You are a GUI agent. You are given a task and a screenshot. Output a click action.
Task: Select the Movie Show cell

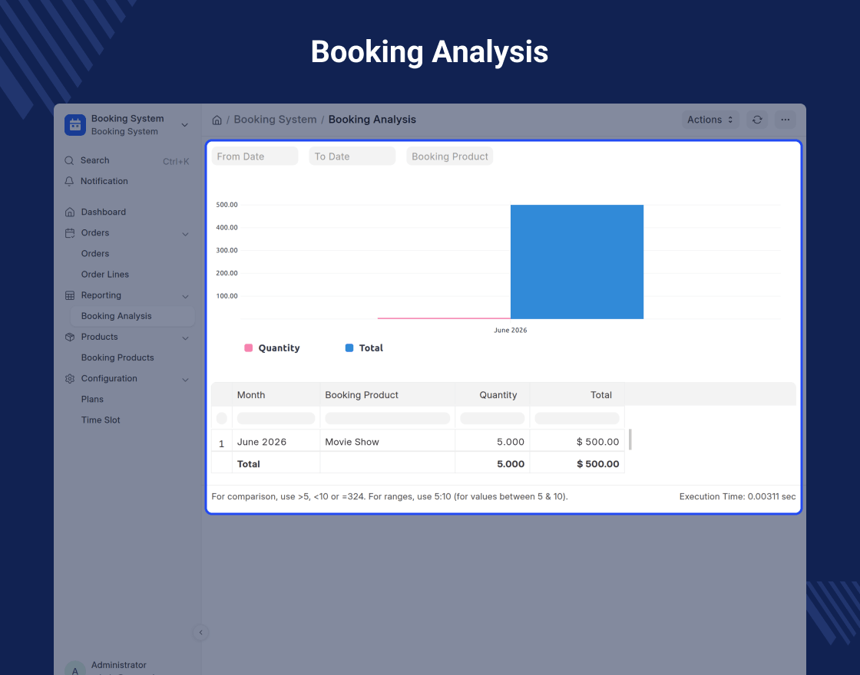[387, 442]
